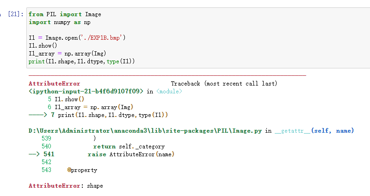
Task: Click the print statement in the code cell
Action: (82, 61)
